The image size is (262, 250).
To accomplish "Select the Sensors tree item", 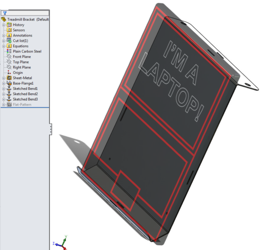I will [19, 30].
